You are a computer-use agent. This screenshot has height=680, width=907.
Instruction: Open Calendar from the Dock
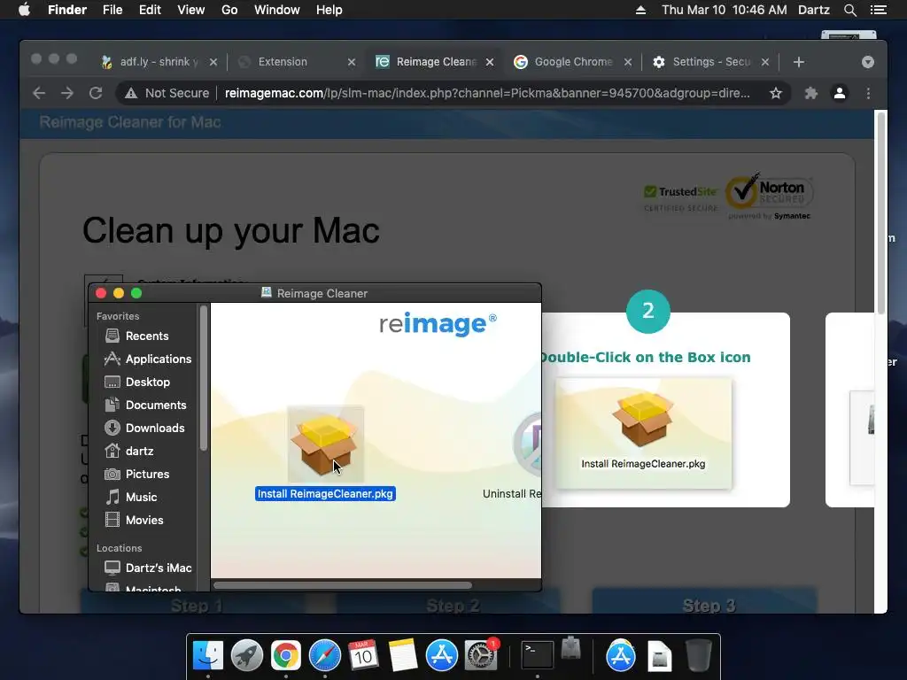click(363, 656)
